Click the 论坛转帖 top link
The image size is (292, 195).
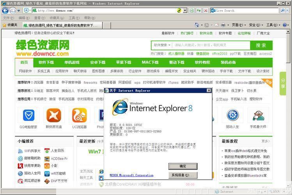click(x=244, y=33)
